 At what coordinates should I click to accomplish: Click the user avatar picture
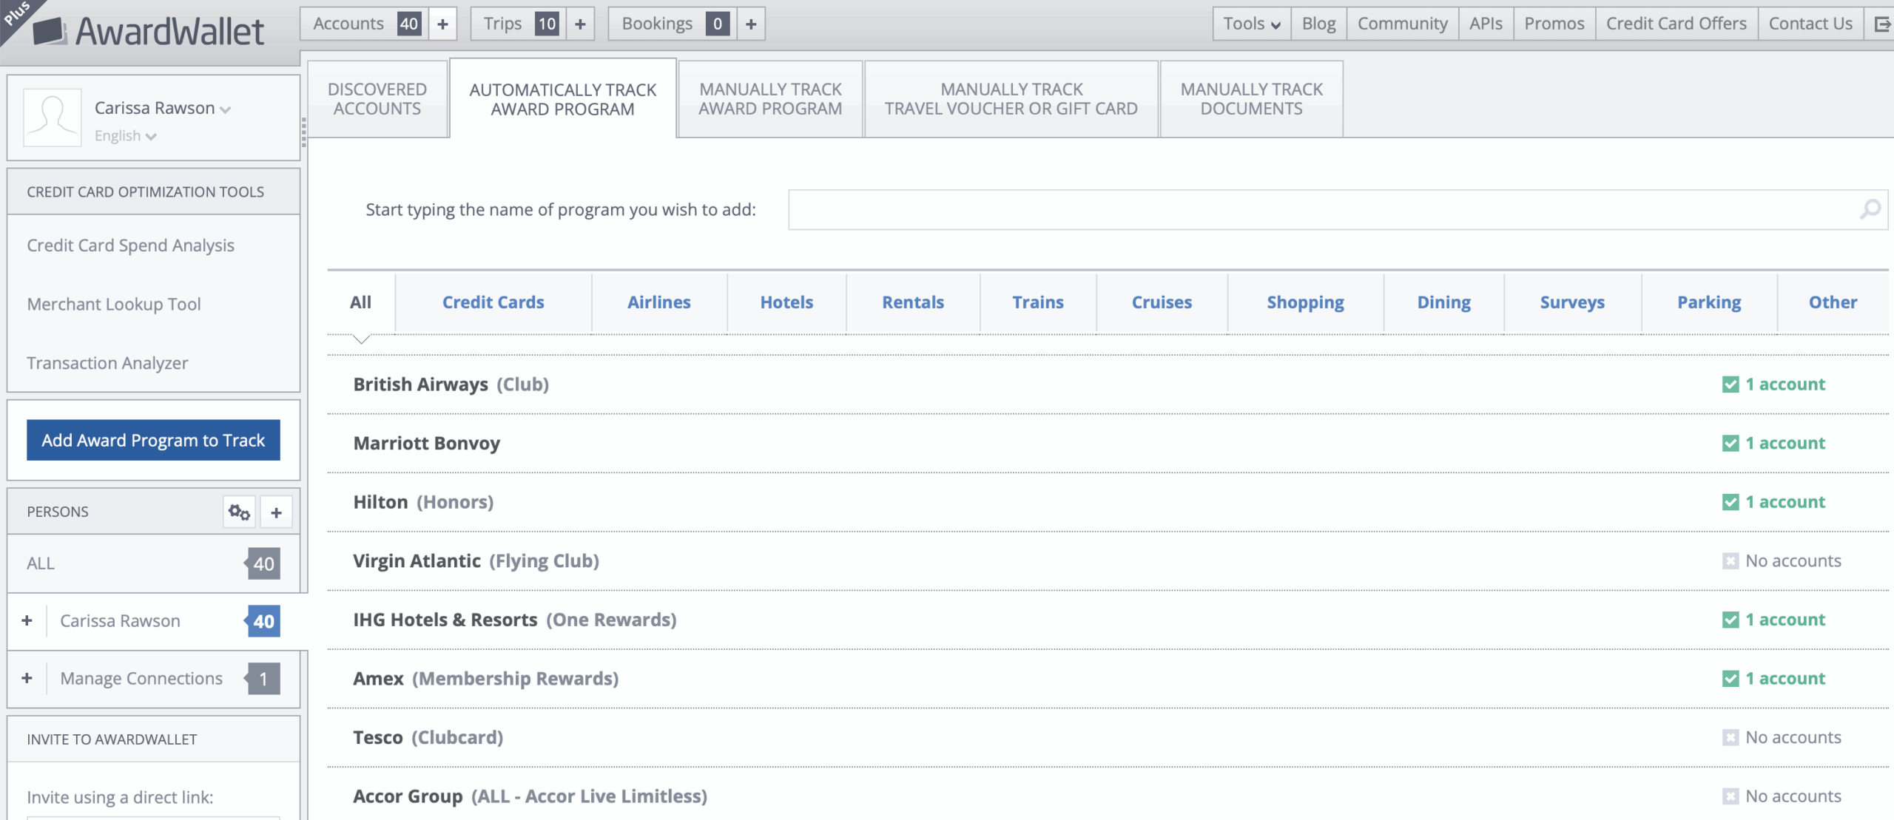tap(52, 118)
